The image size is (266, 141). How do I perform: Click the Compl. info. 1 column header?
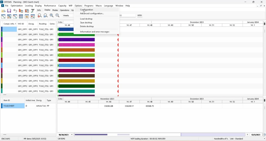coord(10,24)
